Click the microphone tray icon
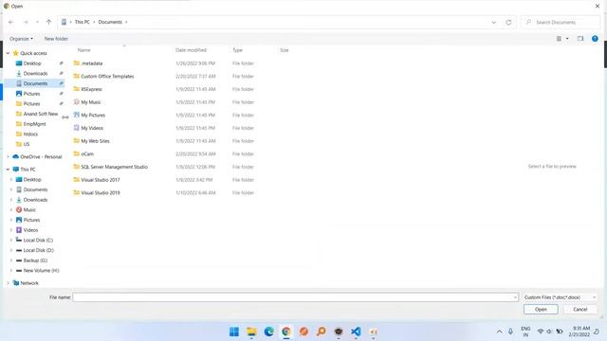 510,332
